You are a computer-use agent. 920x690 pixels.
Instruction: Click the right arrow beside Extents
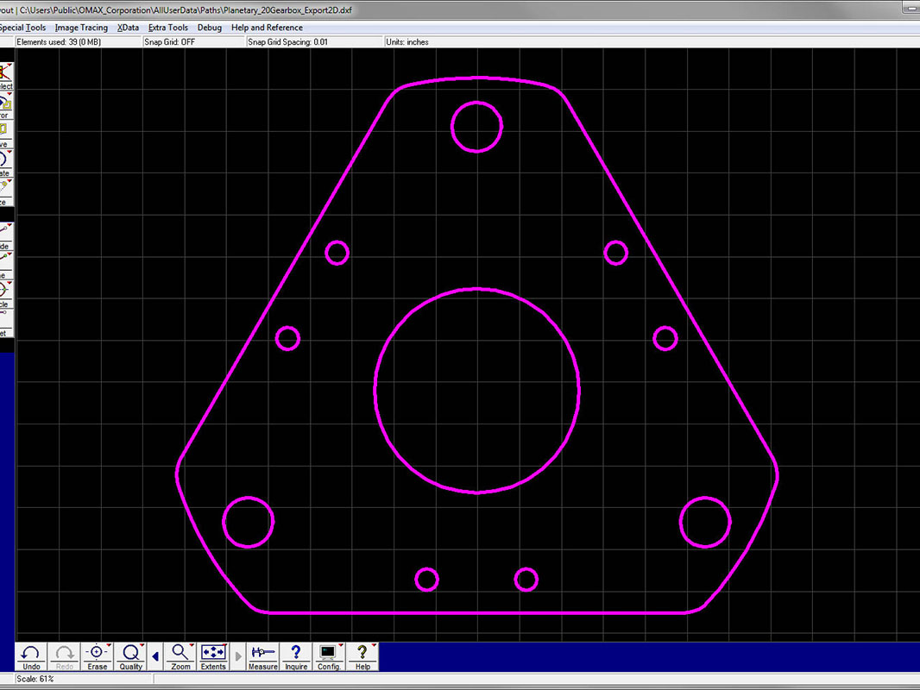click(x=238, y=656)
